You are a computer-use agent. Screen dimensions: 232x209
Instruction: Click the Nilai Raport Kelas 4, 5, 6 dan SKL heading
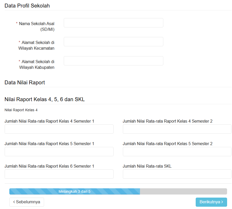point(45,99)
